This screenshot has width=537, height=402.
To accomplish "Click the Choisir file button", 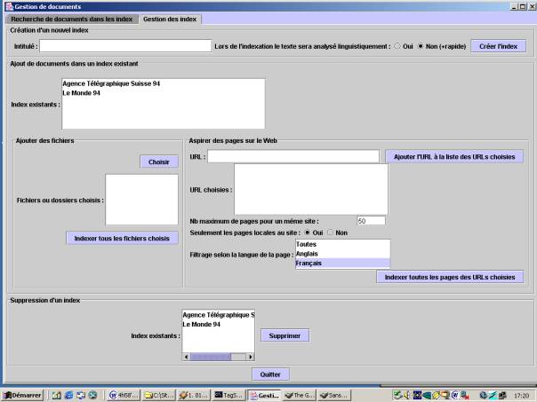I will [158, 162].
